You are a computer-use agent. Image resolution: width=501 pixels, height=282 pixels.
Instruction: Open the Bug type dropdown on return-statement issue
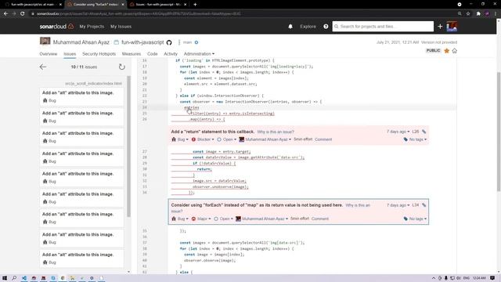point(180,139)
